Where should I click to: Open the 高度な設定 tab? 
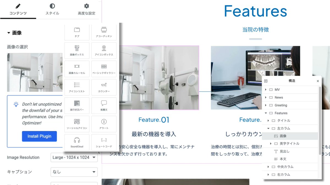(x=86, y=10)
